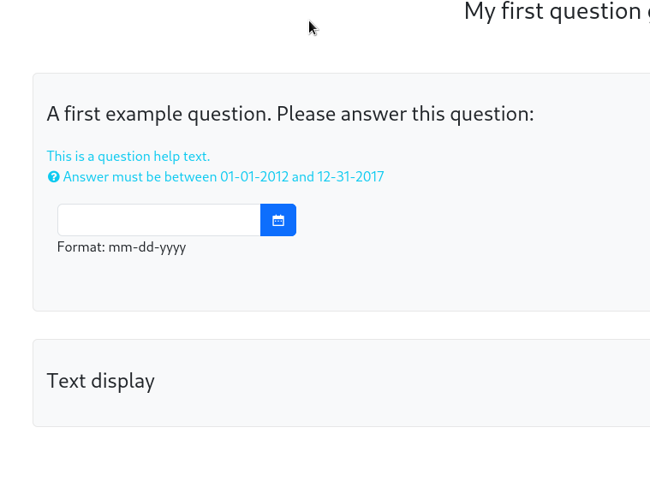This screenshot has height=481, width=650.
Task: Click the 'Format: mm-dd-yyyy' hint label
Action: click(x=122, y=247)
